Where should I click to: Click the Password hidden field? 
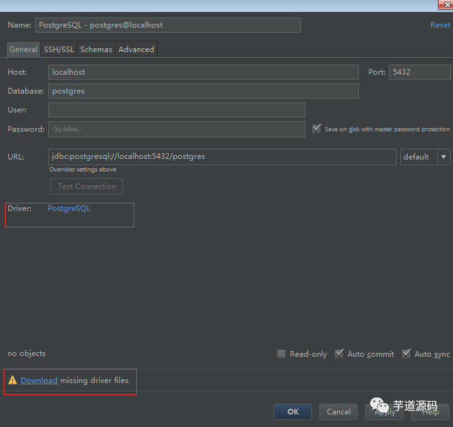pos(177,129)
